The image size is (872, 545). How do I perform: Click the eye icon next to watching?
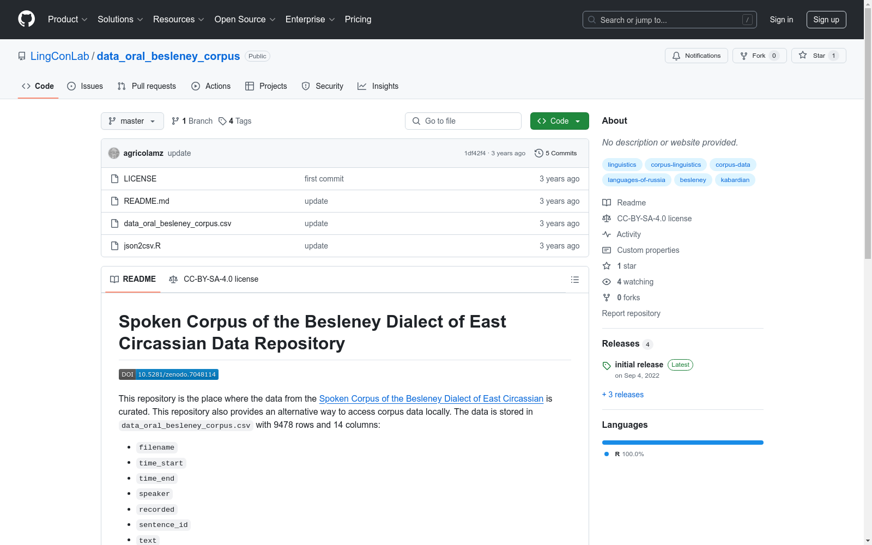coord(607,282)
